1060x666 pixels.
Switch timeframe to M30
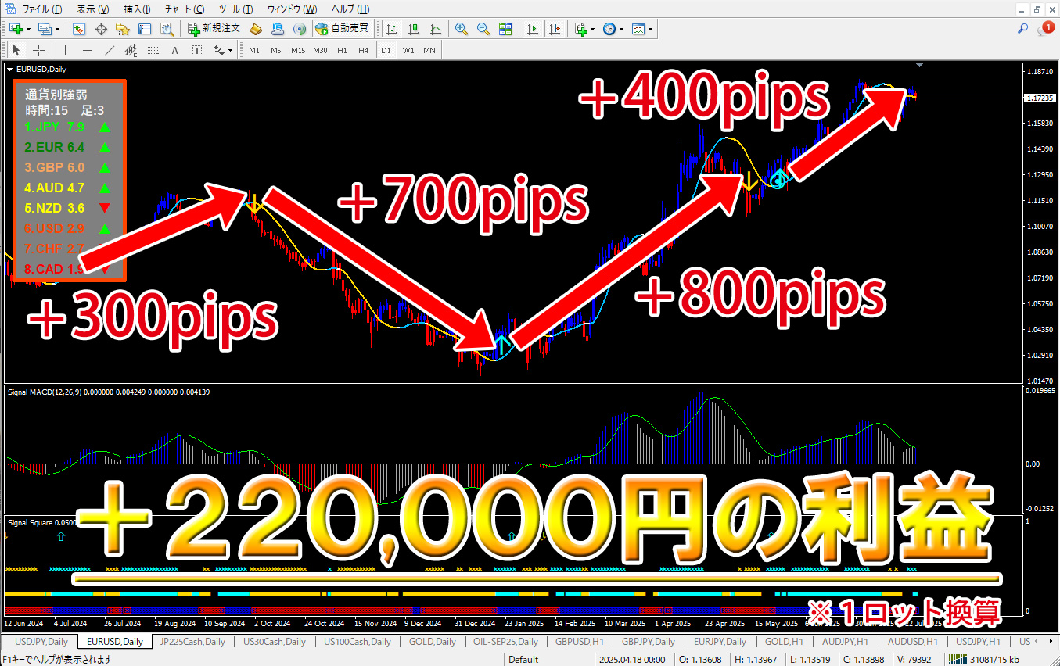tap(320, 50)
